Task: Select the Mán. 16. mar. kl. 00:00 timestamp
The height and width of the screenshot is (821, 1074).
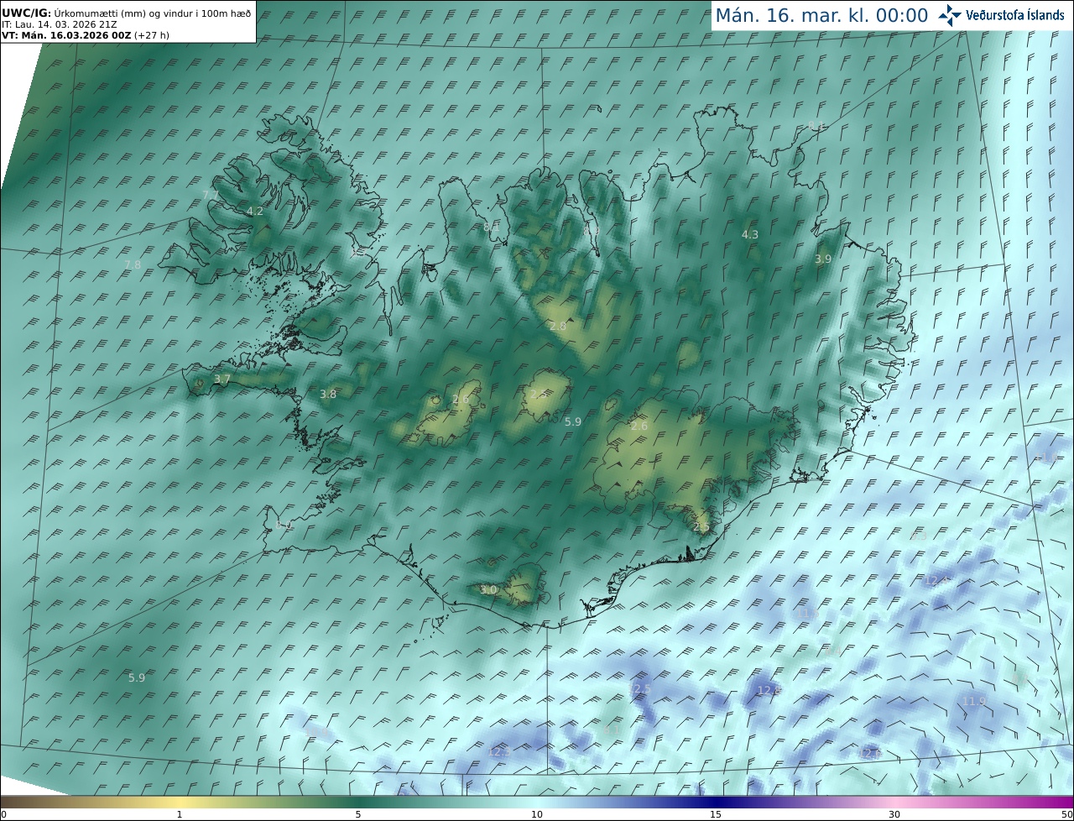Action: pyautogui.click(x=821, y=15)
